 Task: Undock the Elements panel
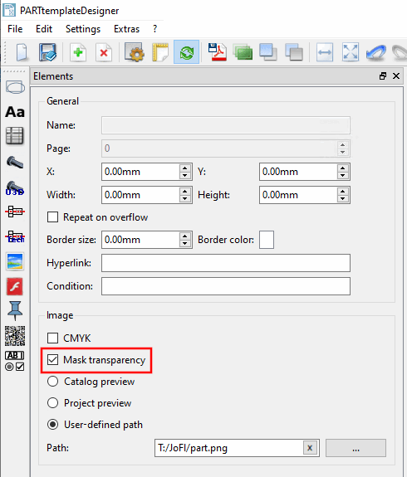pos(383,76)
